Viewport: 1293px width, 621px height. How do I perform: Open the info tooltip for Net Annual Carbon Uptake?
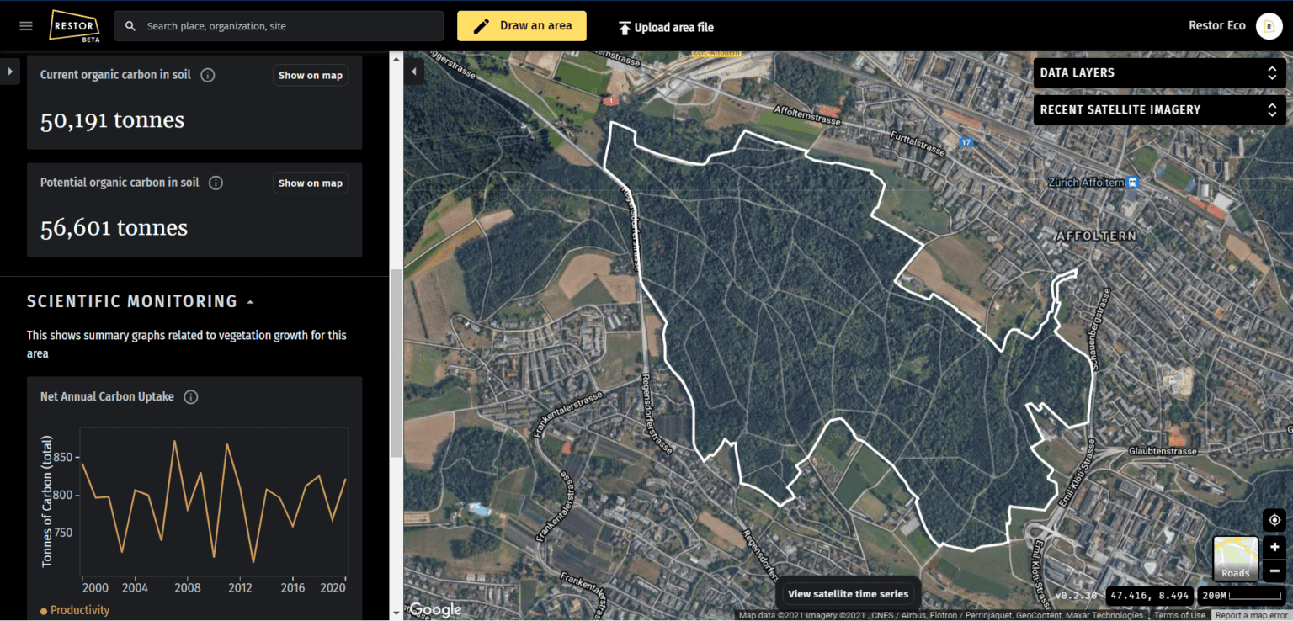point(191,396)
